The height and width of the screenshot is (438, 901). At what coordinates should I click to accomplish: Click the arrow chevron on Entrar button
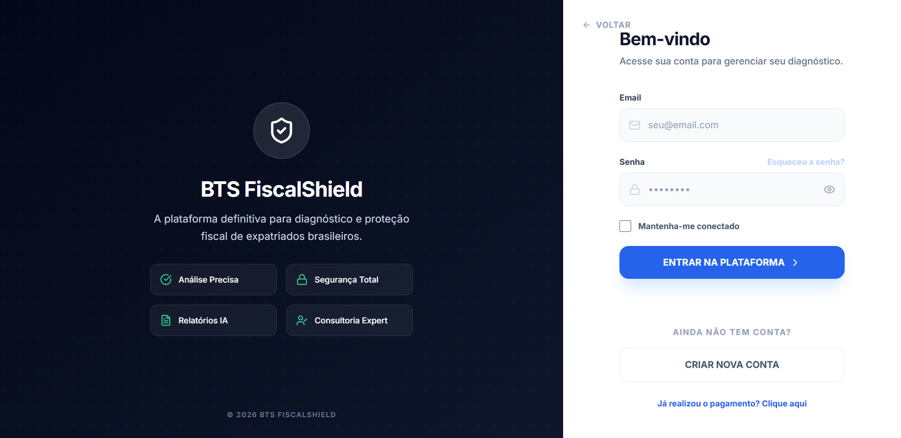click(795, 262)
